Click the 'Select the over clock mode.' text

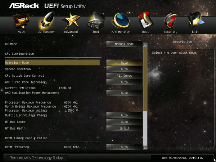(175, 53)
